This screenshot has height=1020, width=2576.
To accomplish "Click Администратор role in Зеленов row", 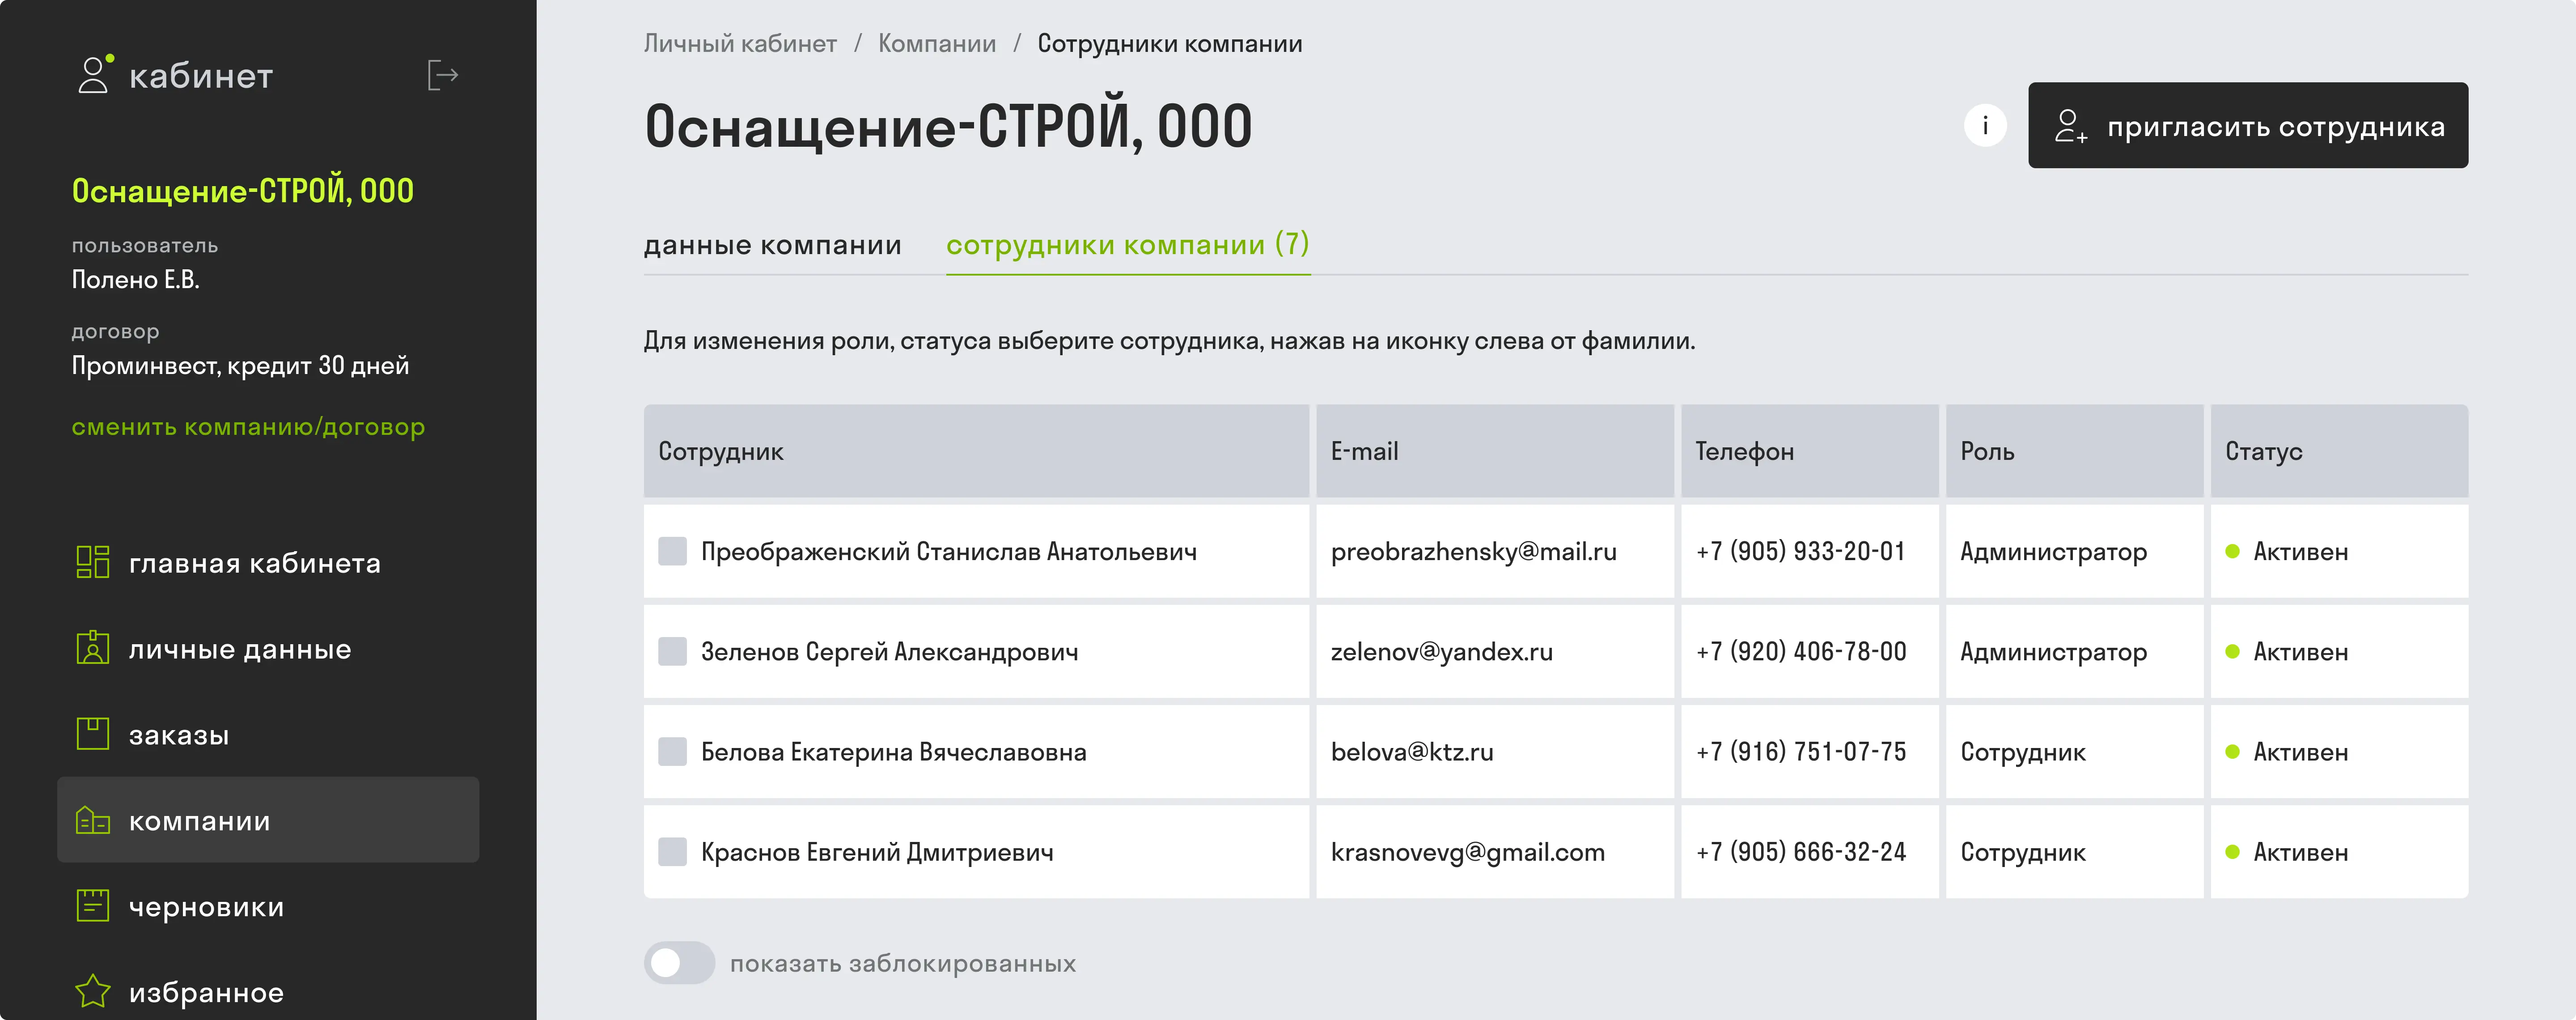I will click(x=2053, y=652).
